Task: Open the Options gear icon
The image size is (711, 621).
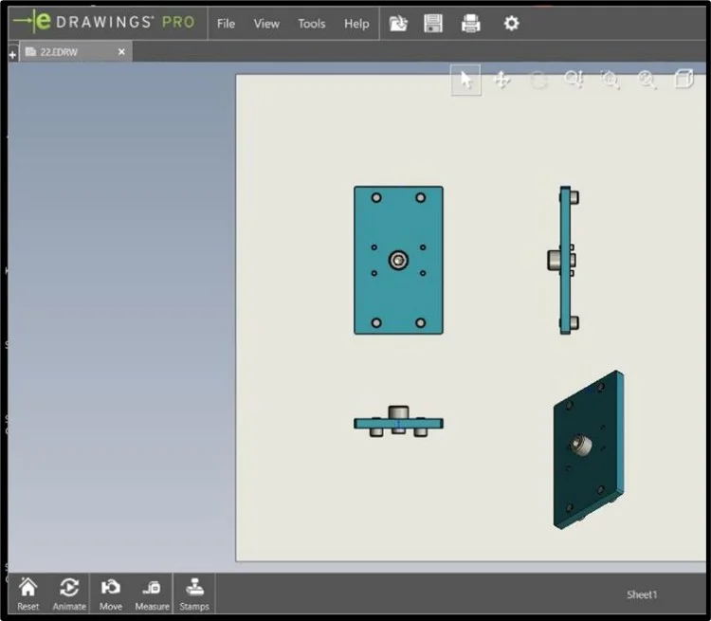Action: point(512,23)
